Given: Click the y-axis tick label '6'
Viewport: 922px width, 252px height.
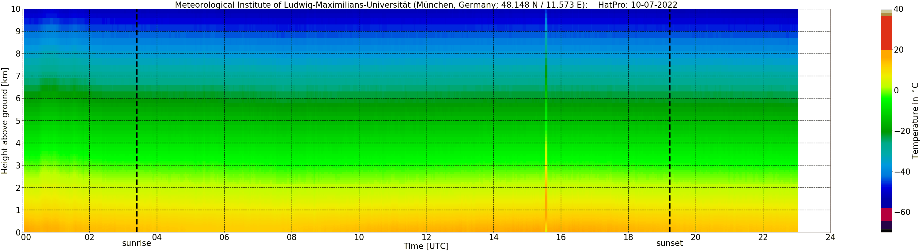Looking at the screenshot, I should (18, 99).
